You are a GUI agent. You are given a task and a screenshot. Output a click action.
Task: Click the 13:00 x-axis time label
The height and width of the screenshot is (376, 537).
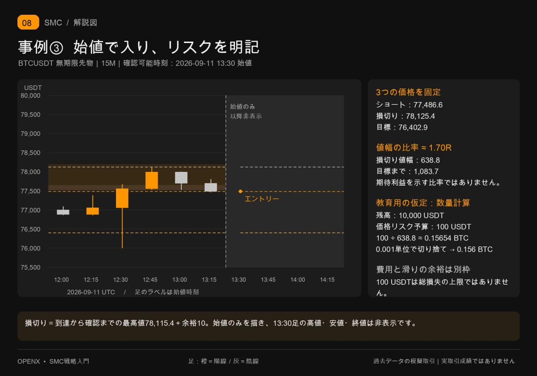click(179, 280)
